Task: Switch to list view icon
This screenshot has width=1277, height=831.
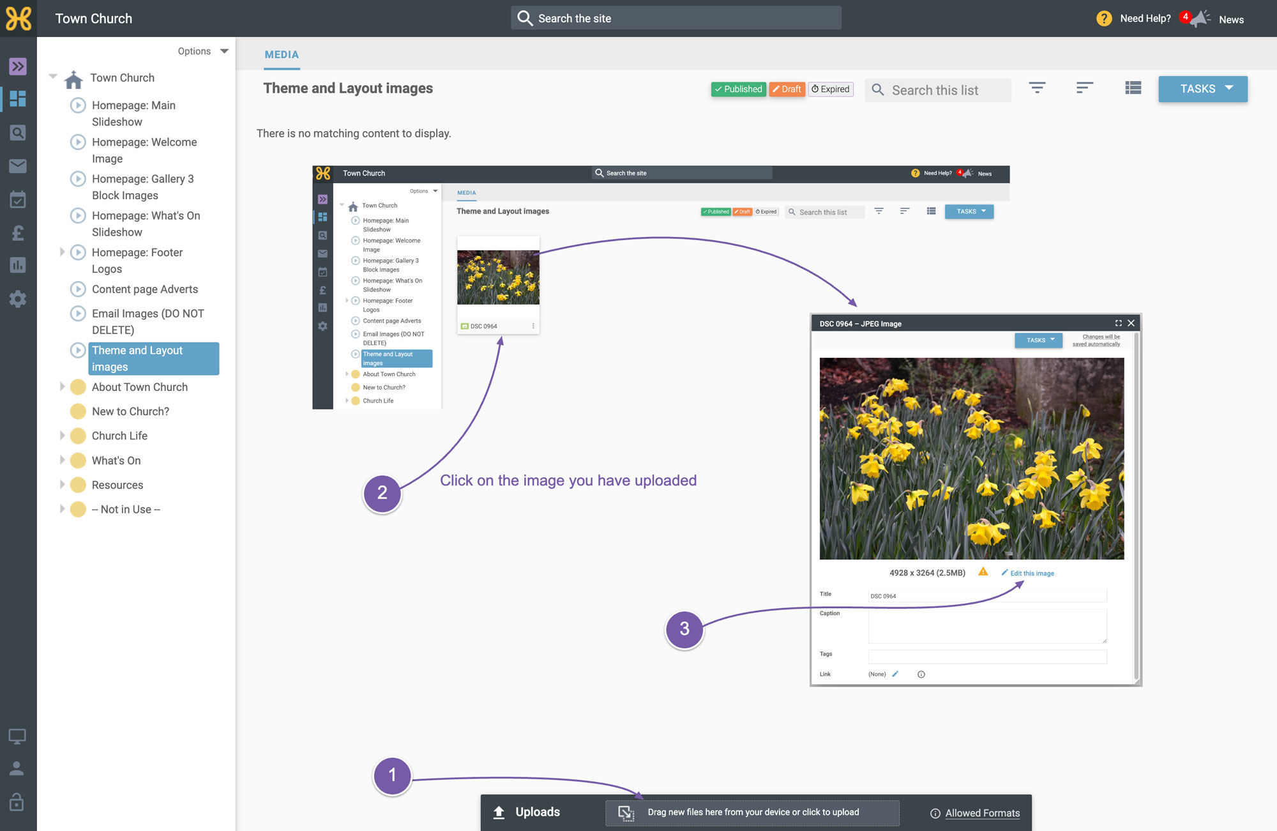Action: [x=1133, y=88]
